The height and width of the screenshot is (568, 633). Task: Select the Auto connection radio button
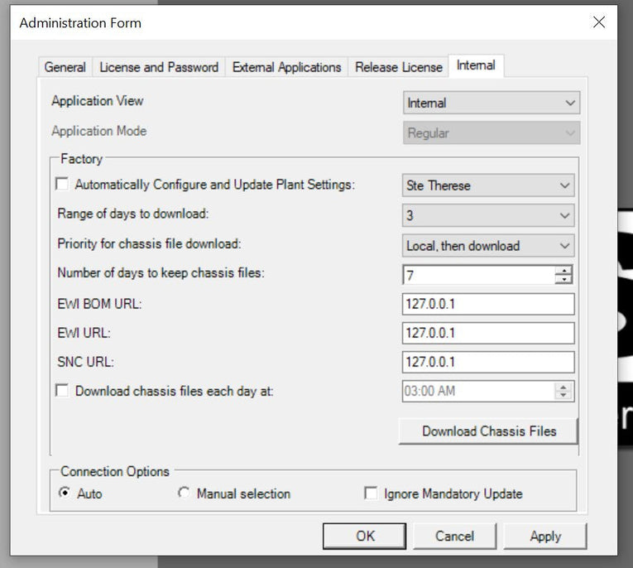(65, 493)
